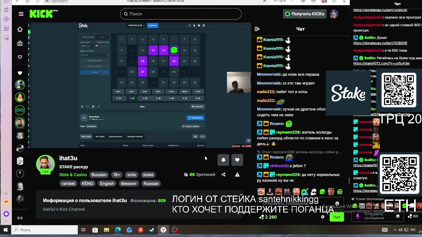Select the English tag
Image resolution: width=422 pixels, height=237 pixels.
point(107,183)
